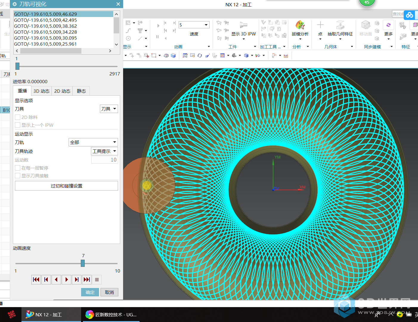This screenshot has width=418, height=322.
Task: Click the cloud sync icon at top right
Action: point(410,15)
